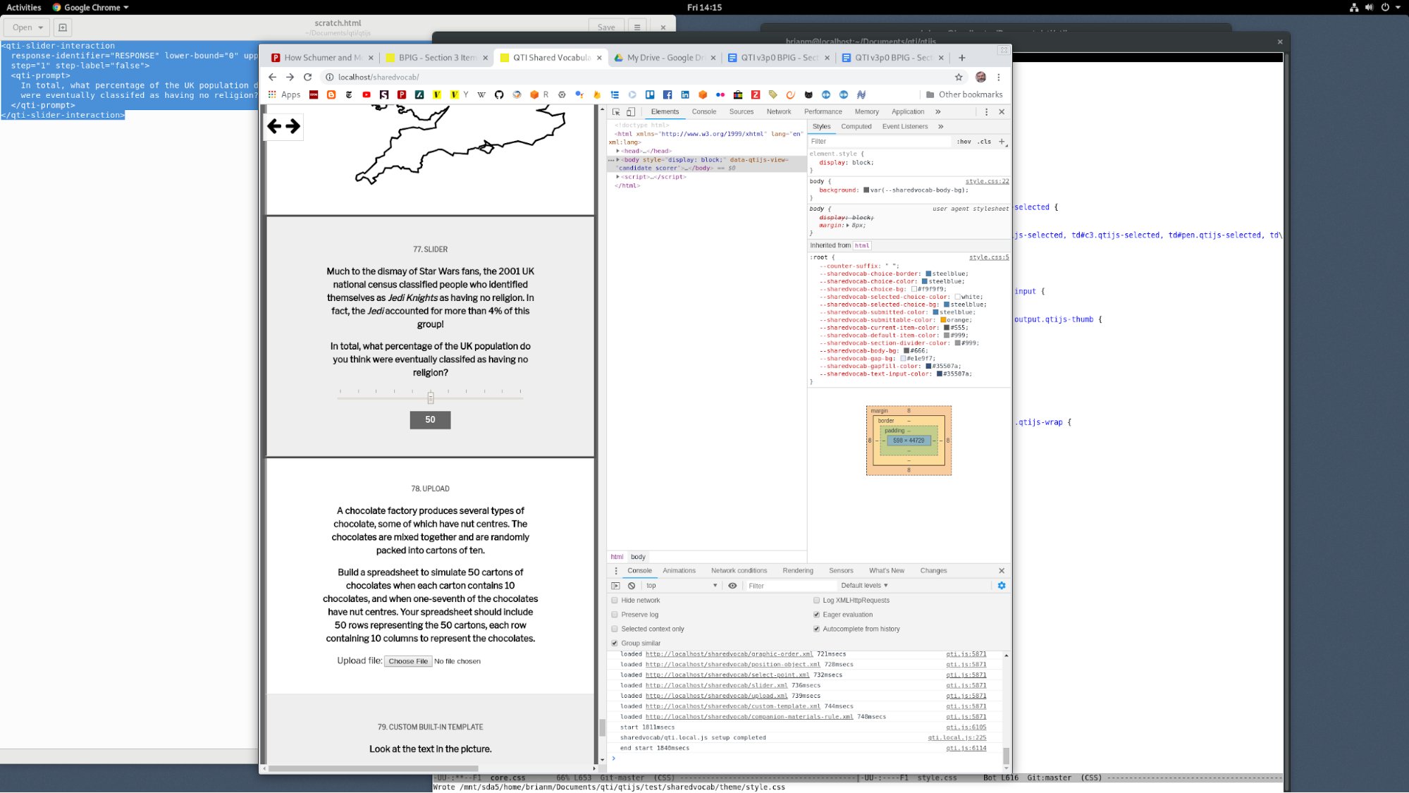Uncheck the Eager evaluation checkbox

[816, 615]
